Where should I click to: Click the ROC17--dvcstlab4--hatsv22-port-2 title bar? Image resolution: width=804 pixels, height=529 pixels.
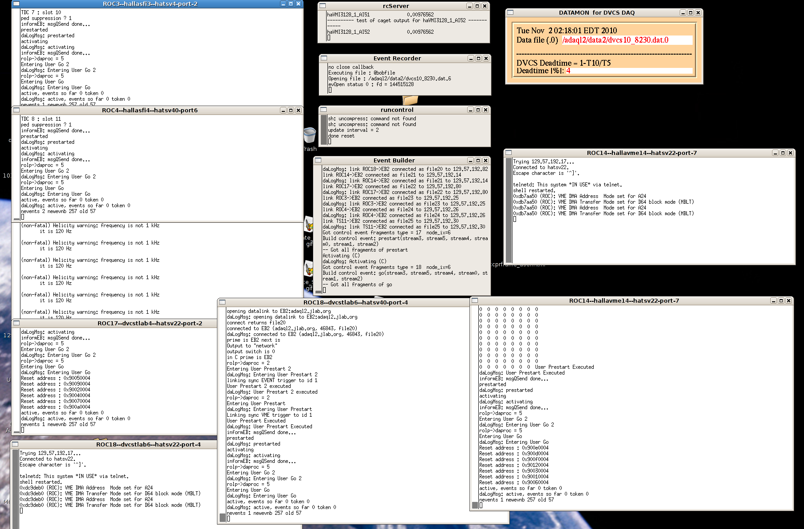(150, 324)
